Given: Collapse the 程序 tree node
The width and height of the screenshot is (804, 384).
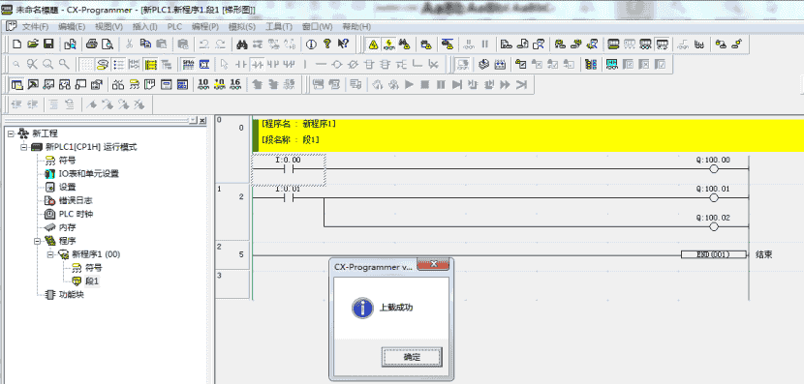Looking at the screenshot, I should coord(37,241).
